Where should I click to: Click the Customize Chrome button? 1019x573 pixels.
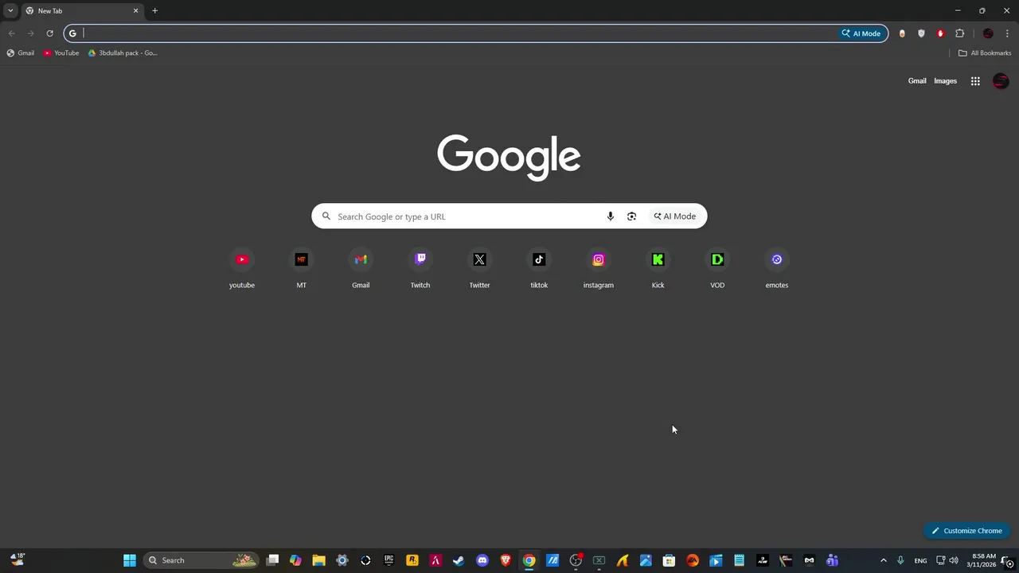pyautogui.click(x=966, y=531)
